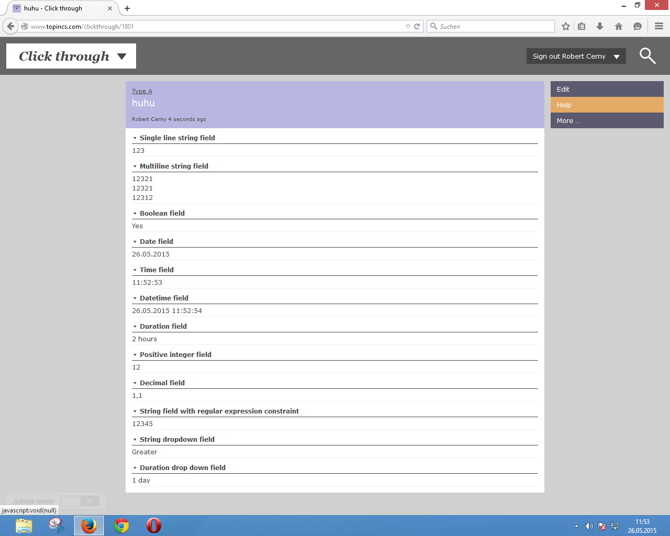The image size is (670, 536).
Task: Select Help in the side menu
Action: 607,105
